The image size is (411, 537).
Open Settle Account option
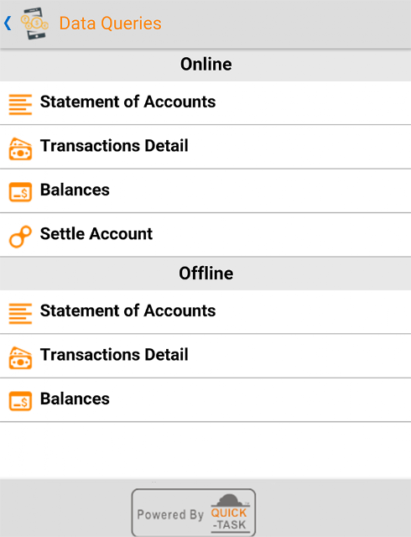(205, 235)
